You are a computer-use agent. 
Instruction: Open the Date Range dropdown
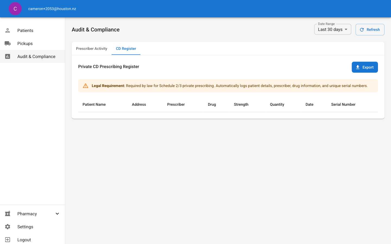point(333,29)
